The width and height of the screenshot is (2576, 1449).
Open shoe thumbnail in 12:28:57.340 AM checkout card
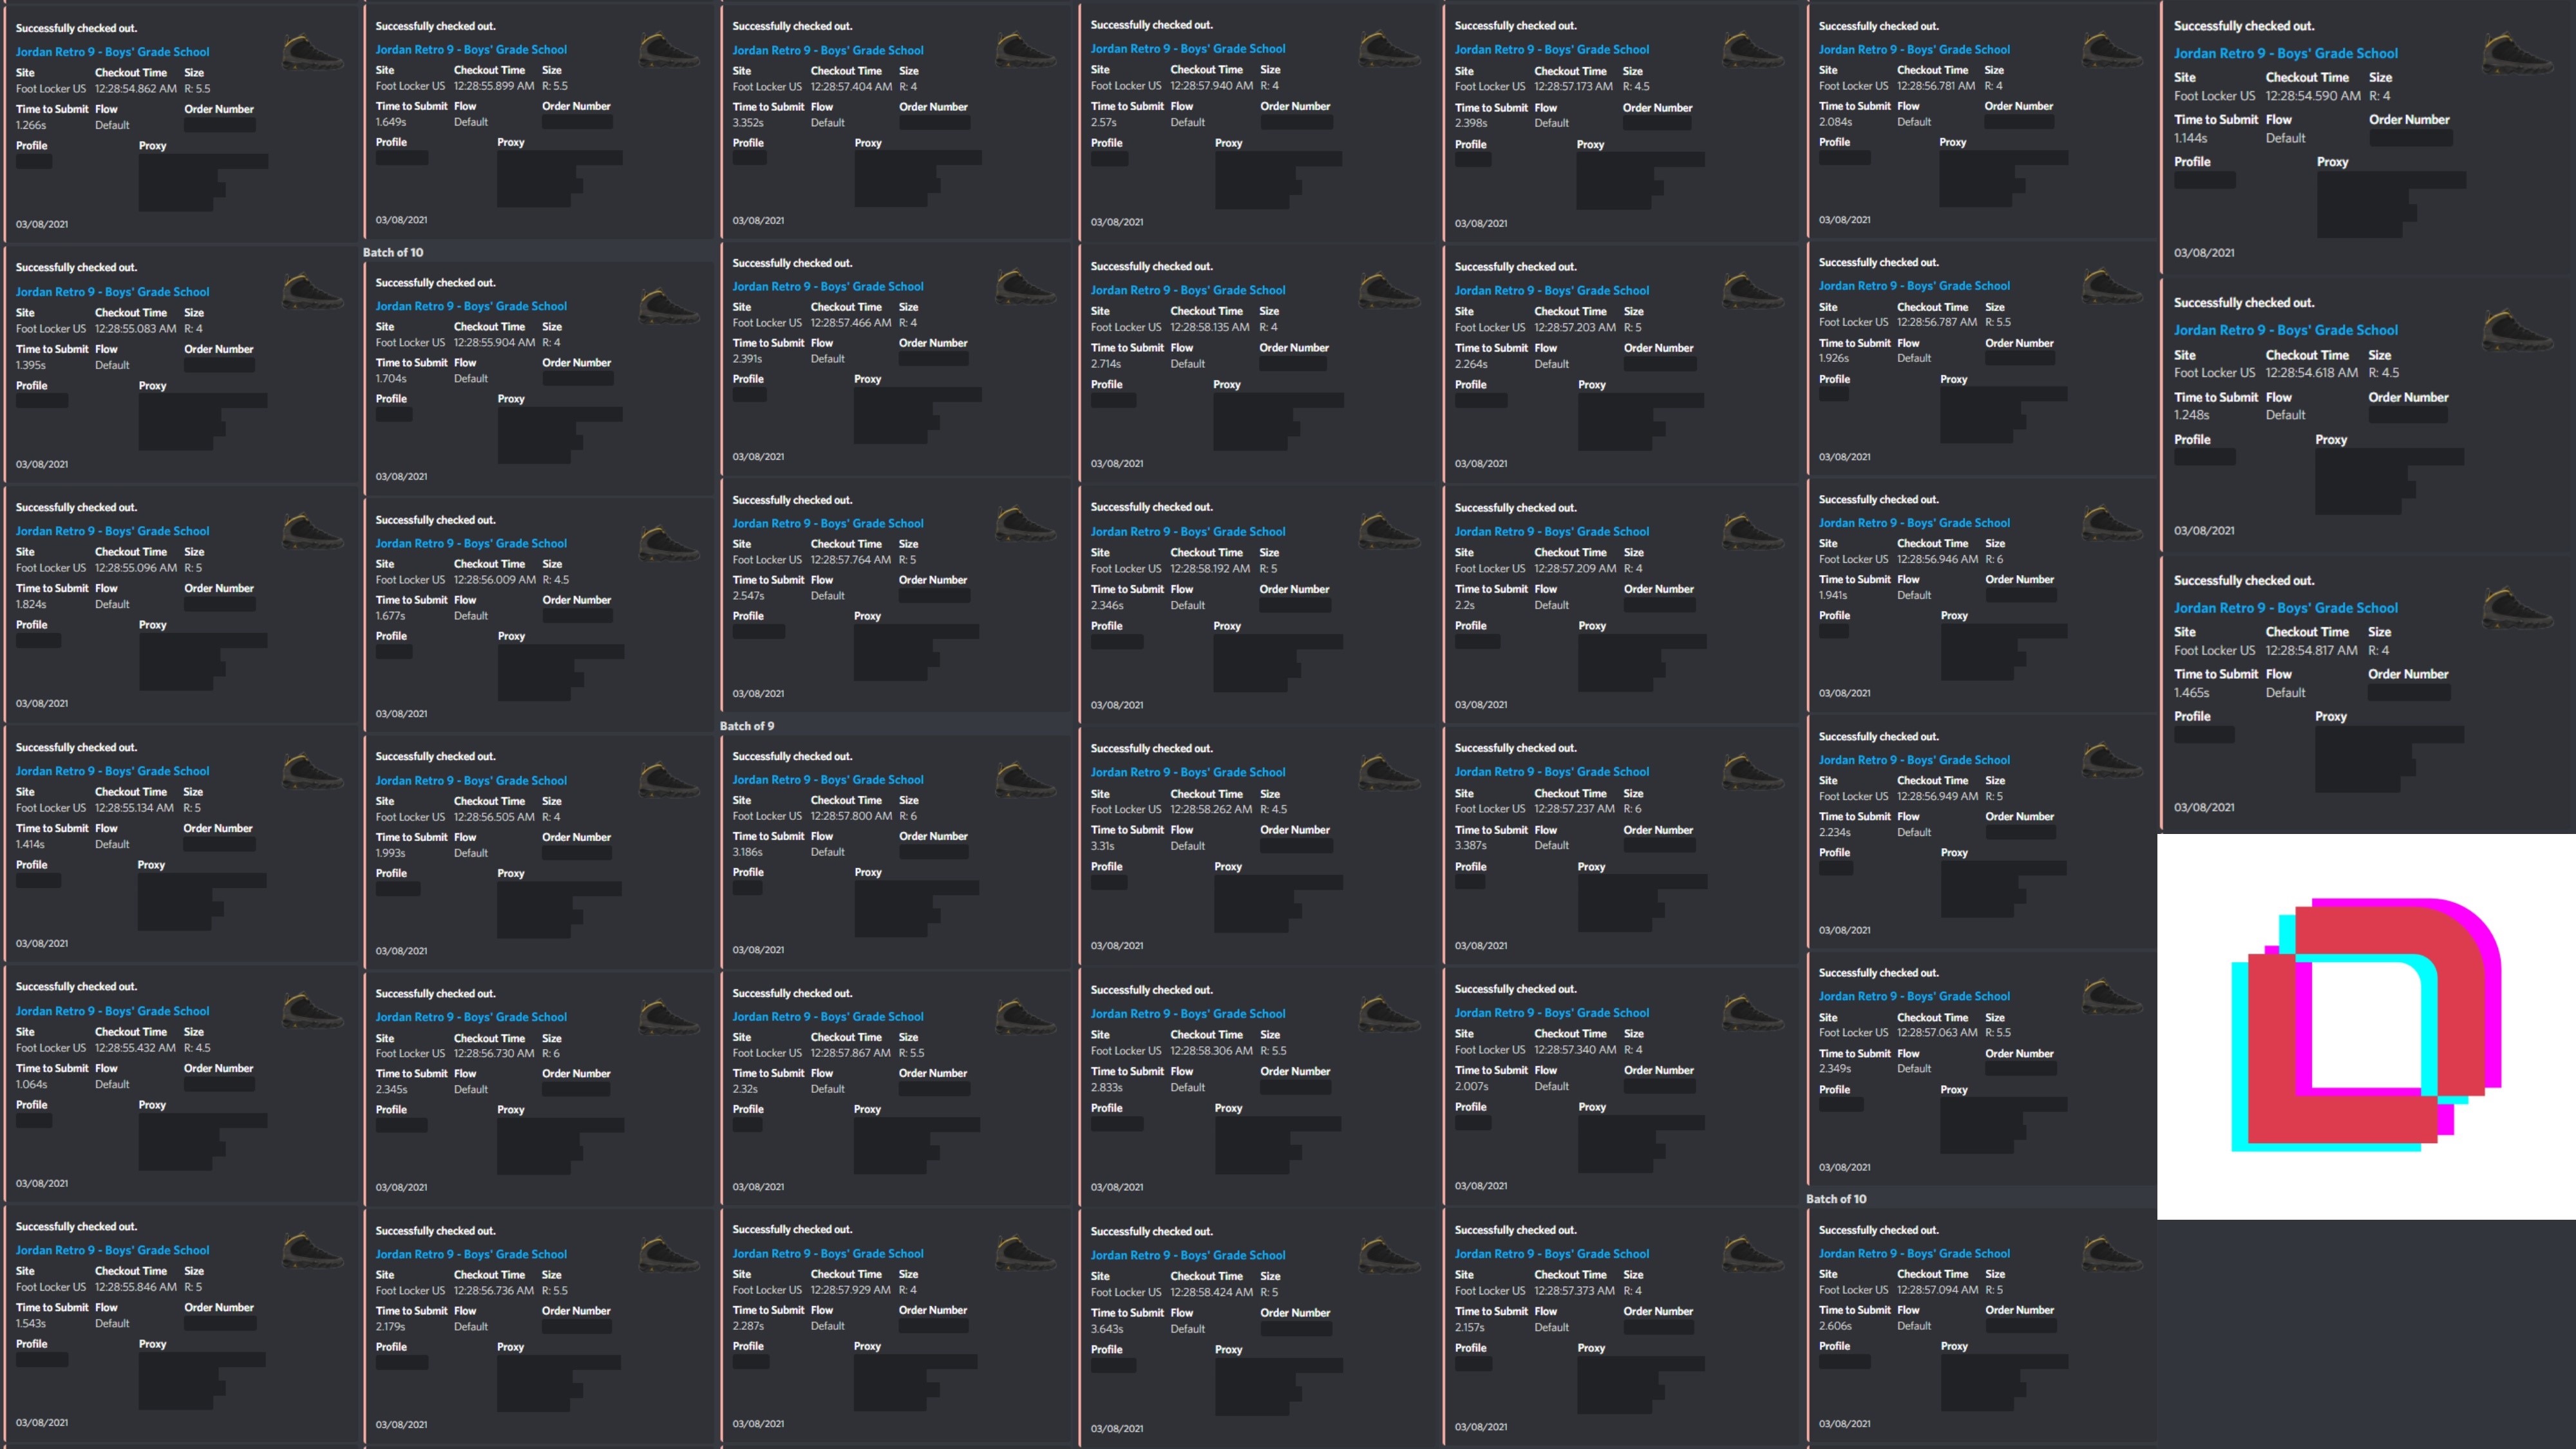pos(1753,1013)
